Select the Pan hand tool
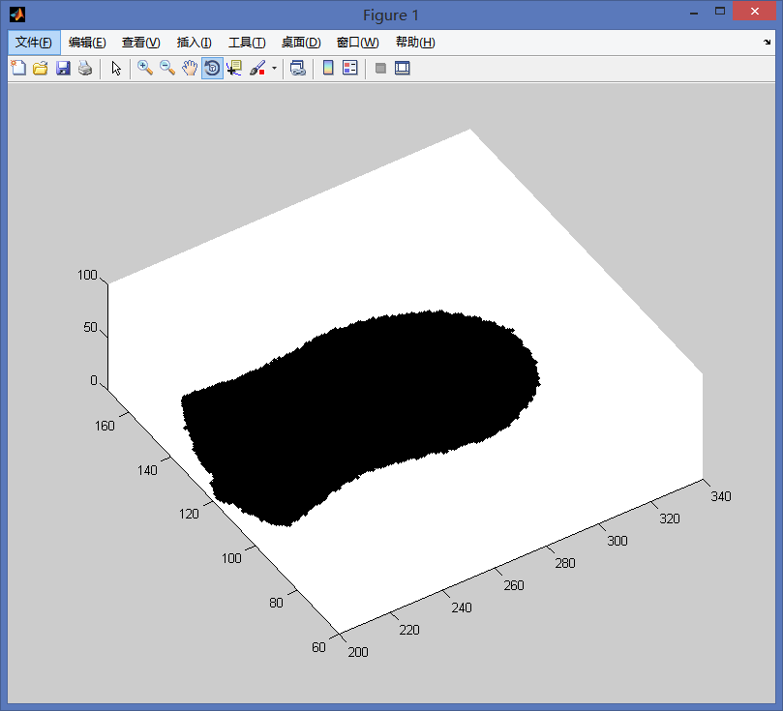 click(190, 68)
